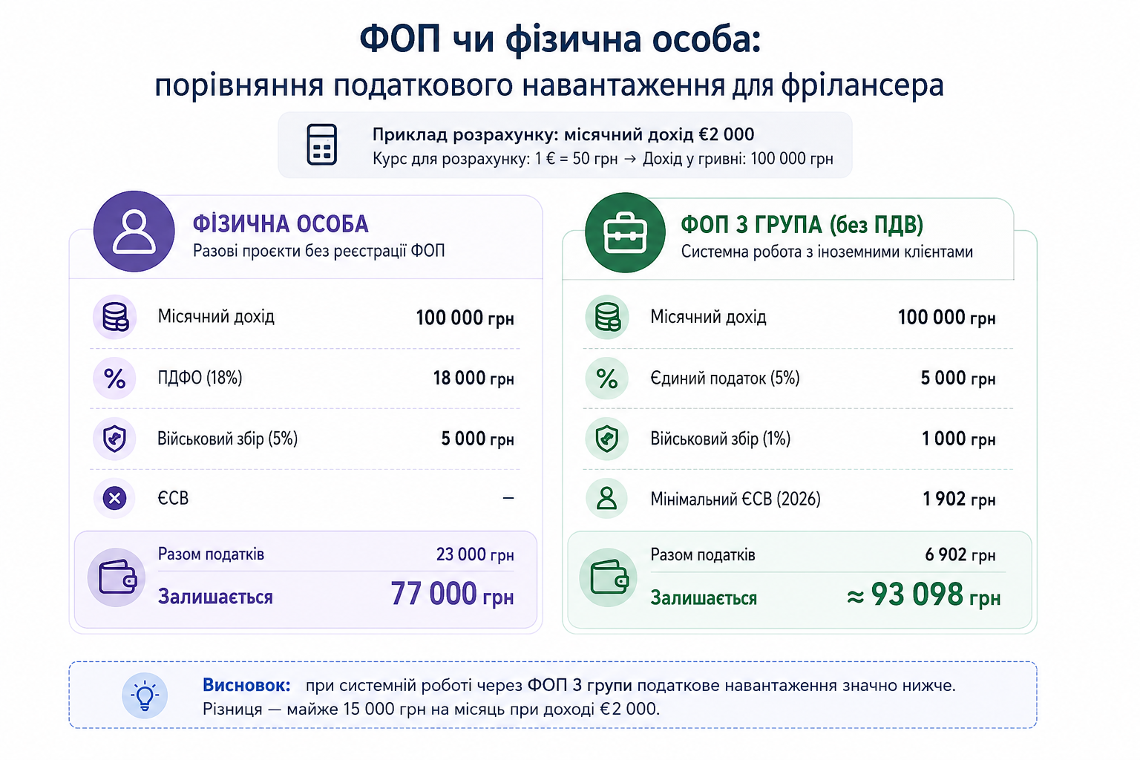Click the green percent icon by Єдиний податок (5%)
This screenshot has height=760, width=1140.
607,379
